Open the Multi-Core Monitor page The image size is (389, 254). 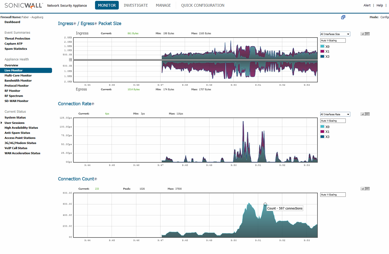pyautogui.click(x=18, y=75)
